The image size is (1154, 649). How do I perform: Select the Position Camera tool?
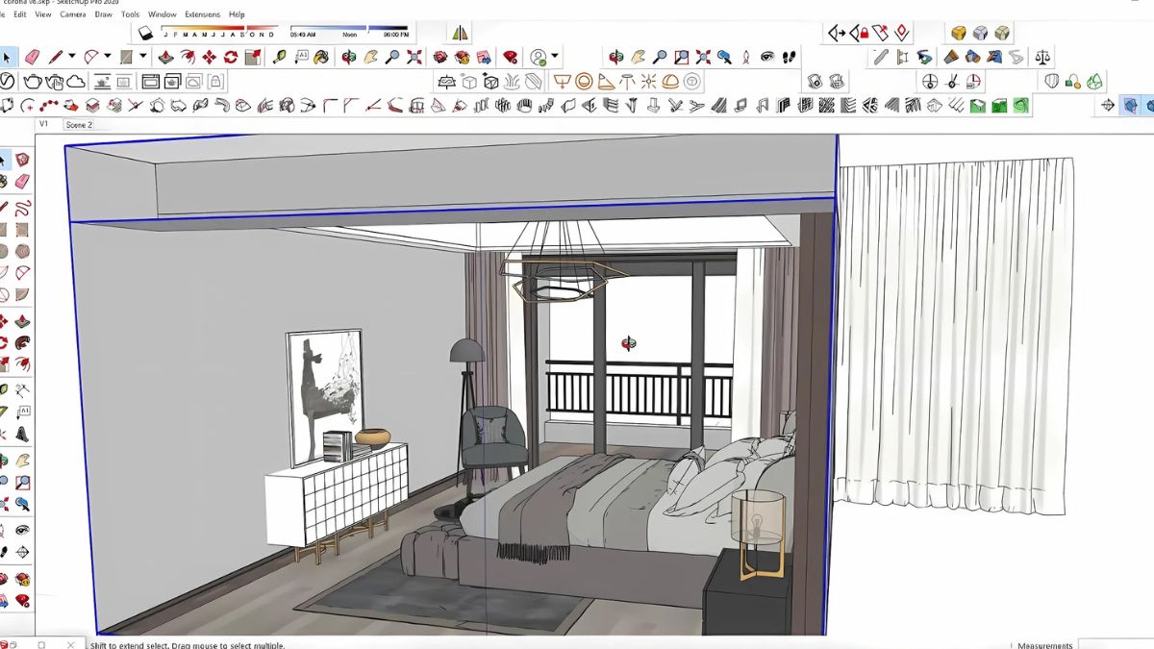[746, 56]
